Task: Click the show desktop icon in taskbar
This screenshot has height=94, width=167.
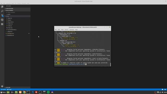Action: [8, 92]
